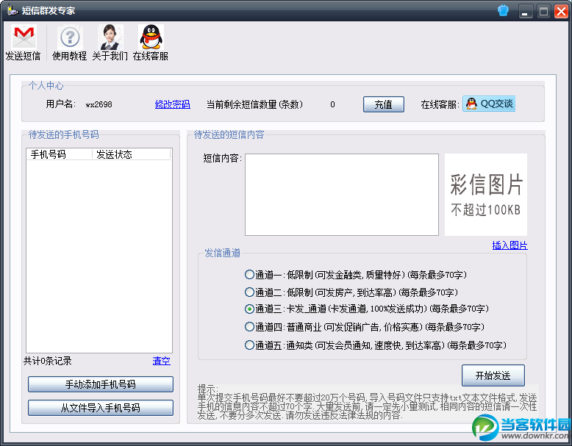Image resolution: width=572 pixels, height=446 pixels.
Task: Maximize the 短信群发专家 window
Action: pos(543,11)
